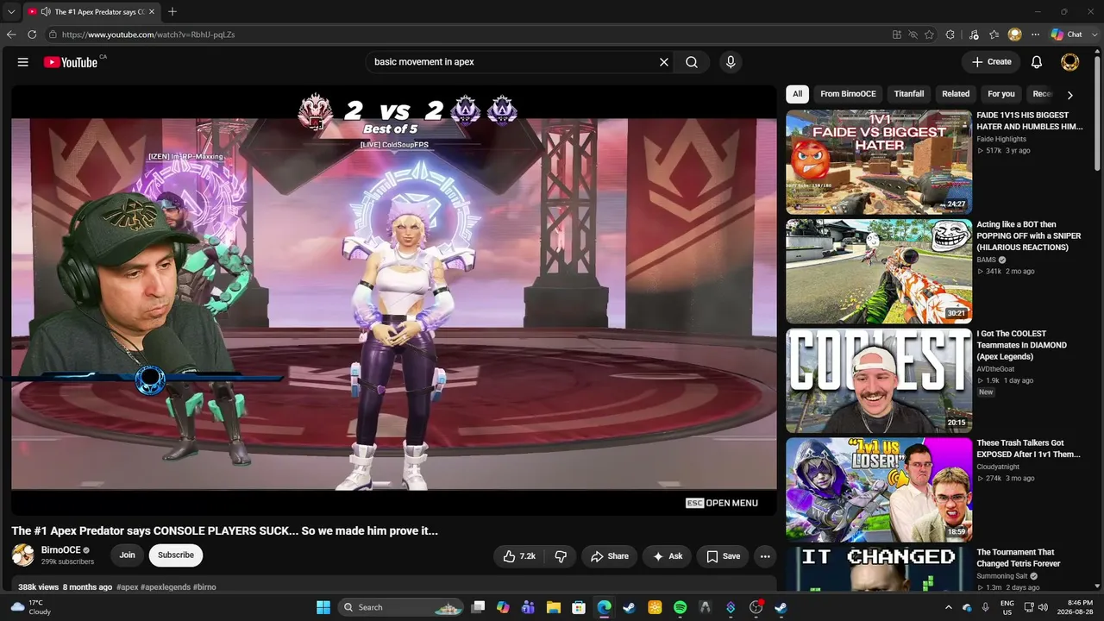Select the For you chip
Screen dimensions: 1104x621
click(1001, 94)
